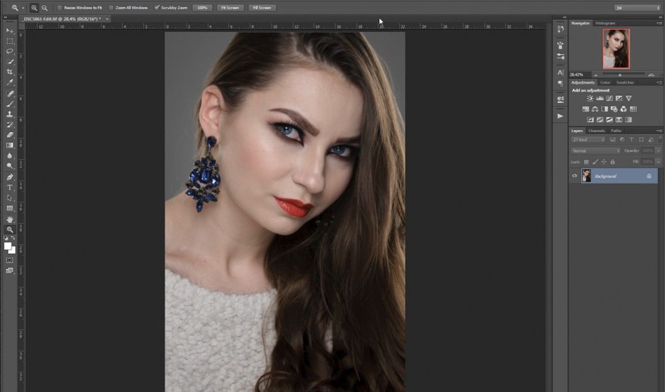Enable Resize Windows to Fit checkbox

point(60,7)
